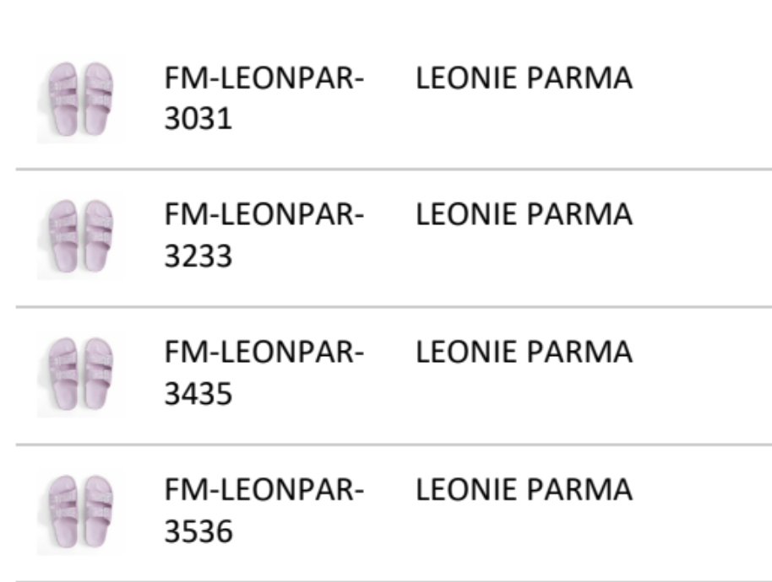Open LEONIE PARMA name beside SKU 3536
The height and width of the screenshot is (582, 772).
[x=524, y=492]
